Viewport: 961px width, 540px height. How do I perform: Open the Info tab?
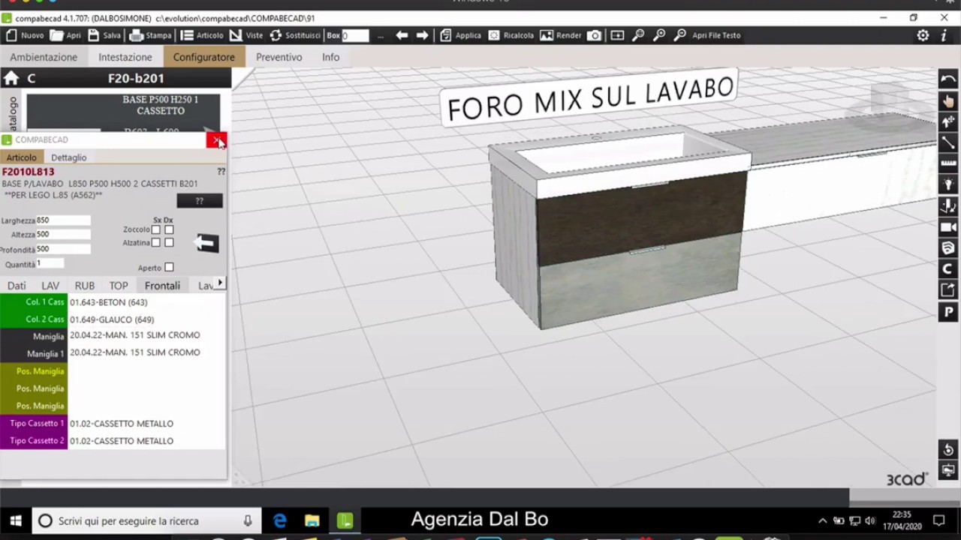click(x=331, y=57)
